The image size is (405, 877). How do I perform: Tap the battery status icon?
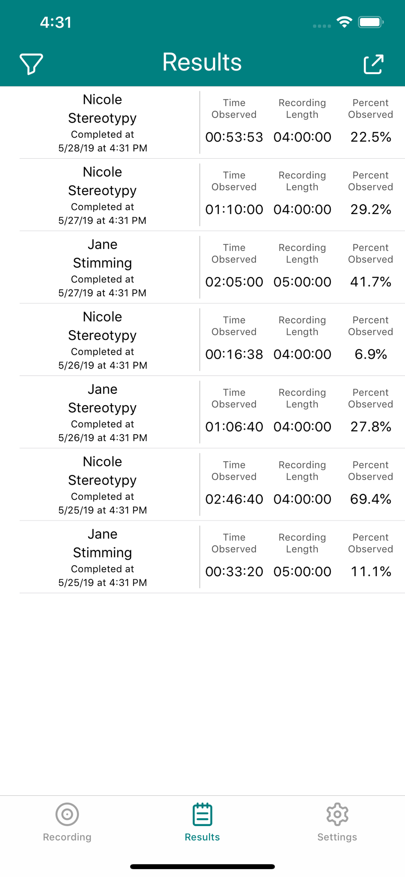(371, 22)
